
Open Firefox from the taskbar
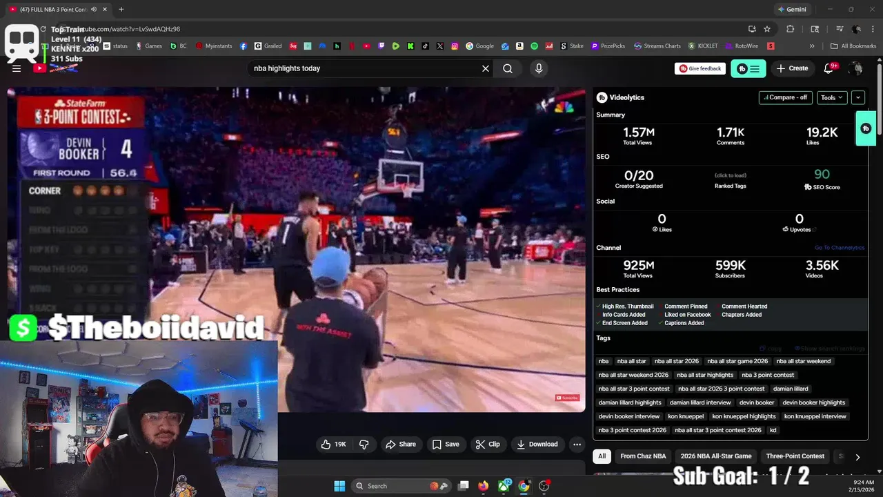[484, 486]
